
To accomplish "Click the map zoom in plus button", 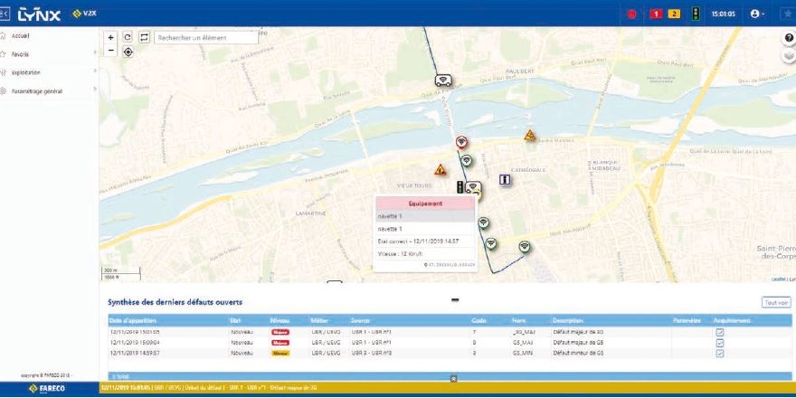I will pos(111,38).
